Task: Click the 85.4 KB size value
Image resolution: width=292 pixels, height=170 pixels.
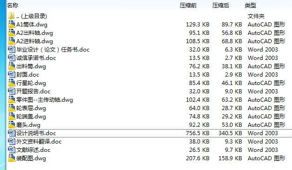Action: tap(199, 83)
